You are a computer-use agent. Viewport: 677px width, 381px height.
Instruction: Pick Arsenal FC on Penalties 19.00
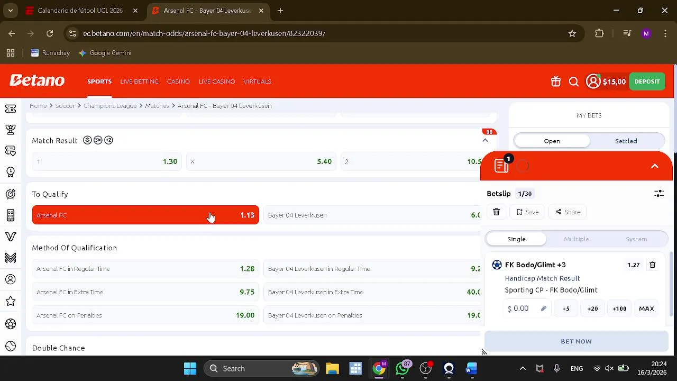(145, 315)
